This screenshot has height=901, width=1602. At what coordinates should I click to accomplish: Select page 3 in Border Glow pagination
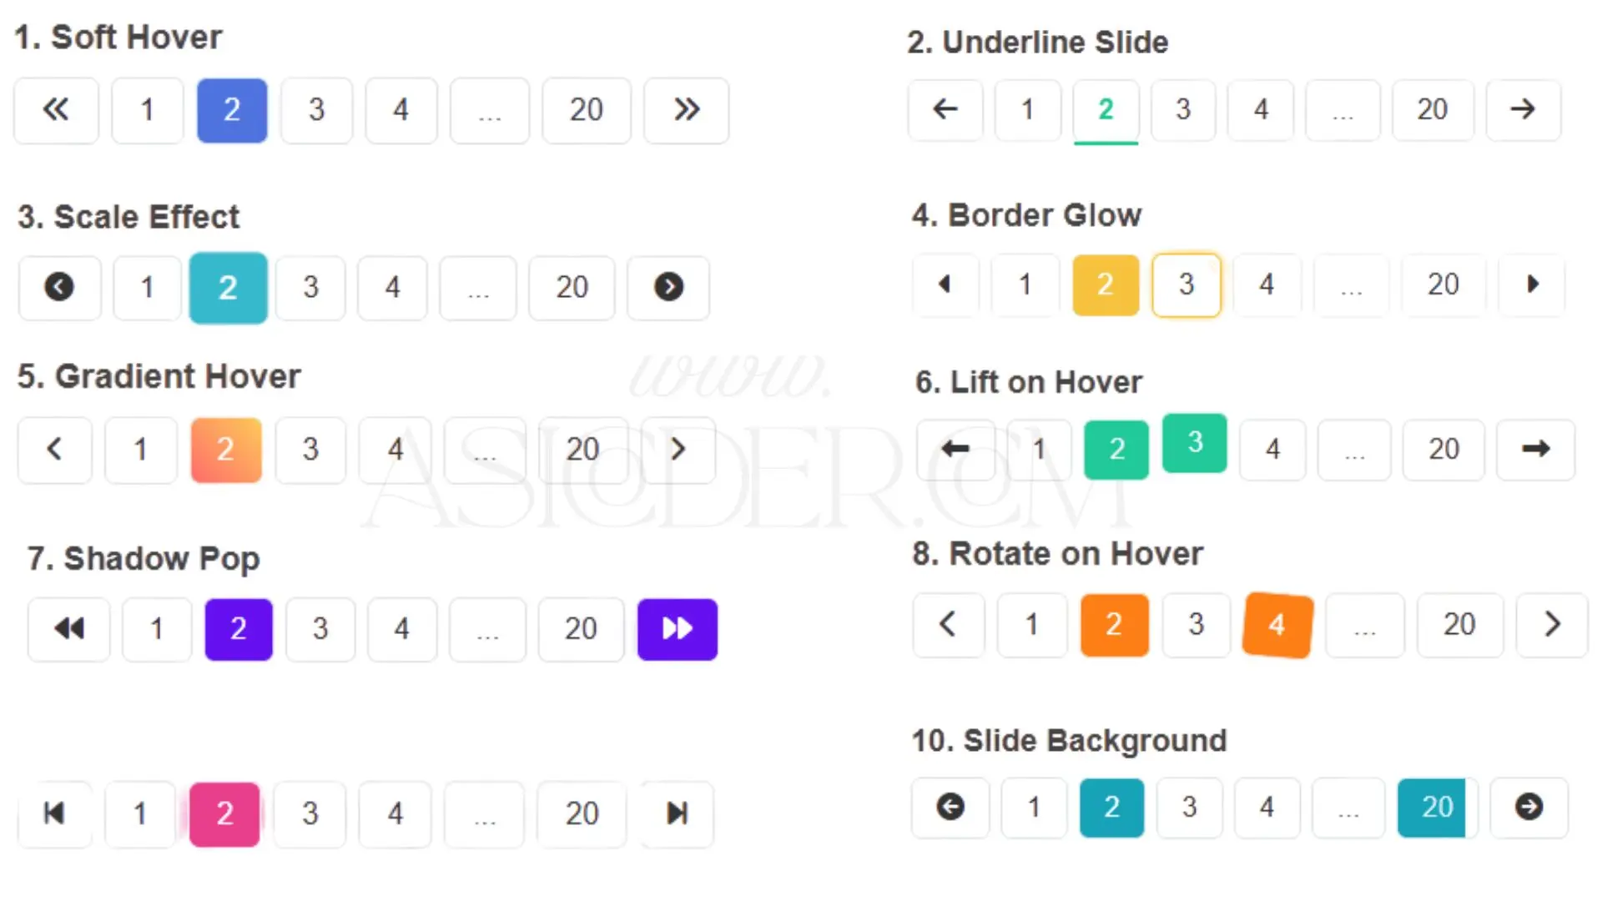coord(1186,284)
